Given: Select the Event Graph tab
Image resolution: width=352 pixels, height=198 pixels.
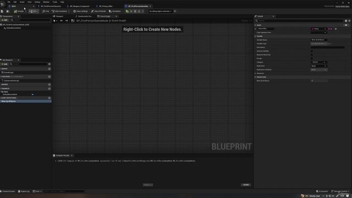Looking at the screenshot, I should coord(105,16).
